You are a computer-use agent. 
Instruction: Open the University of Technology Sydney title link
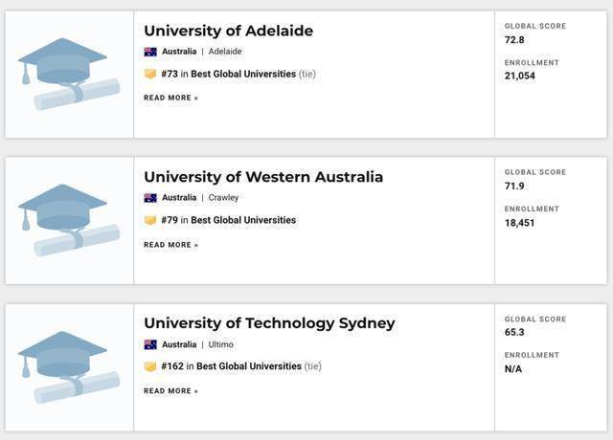(x=269, y=323)
